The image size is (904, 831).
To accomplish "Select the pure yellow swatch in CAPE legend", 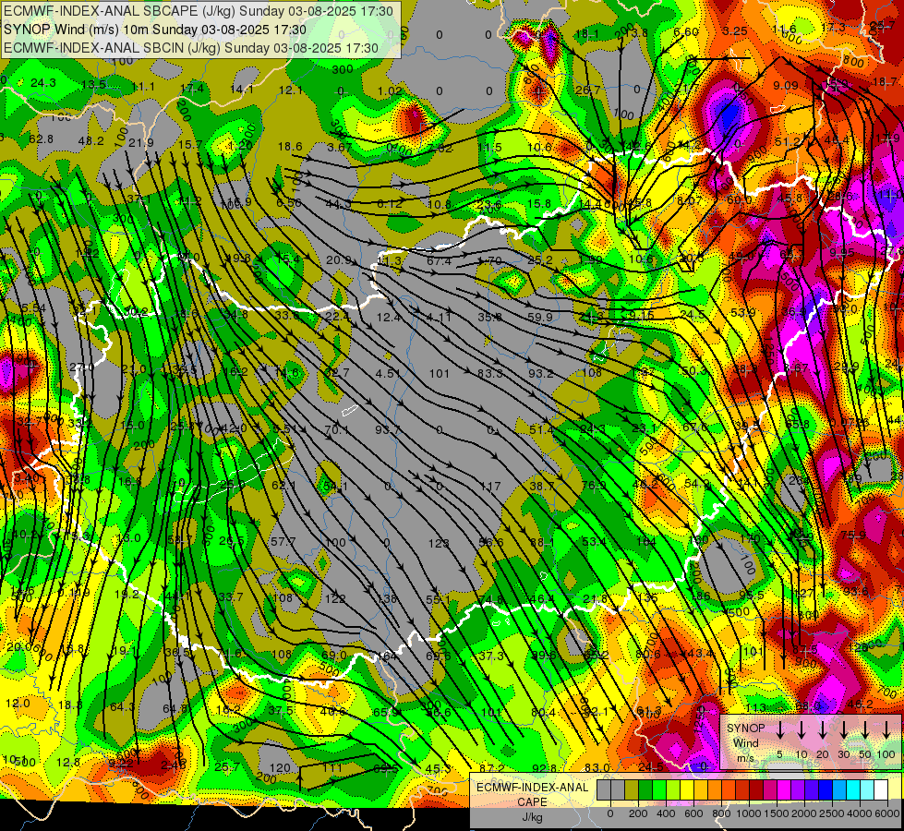I will pos(687,789).
